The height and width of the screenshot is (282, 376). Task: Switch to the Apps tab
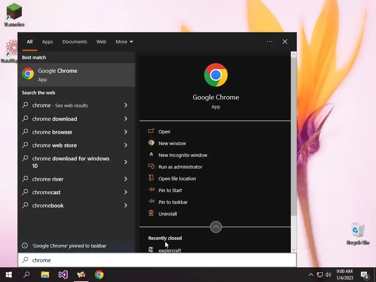tap(47, 42)
